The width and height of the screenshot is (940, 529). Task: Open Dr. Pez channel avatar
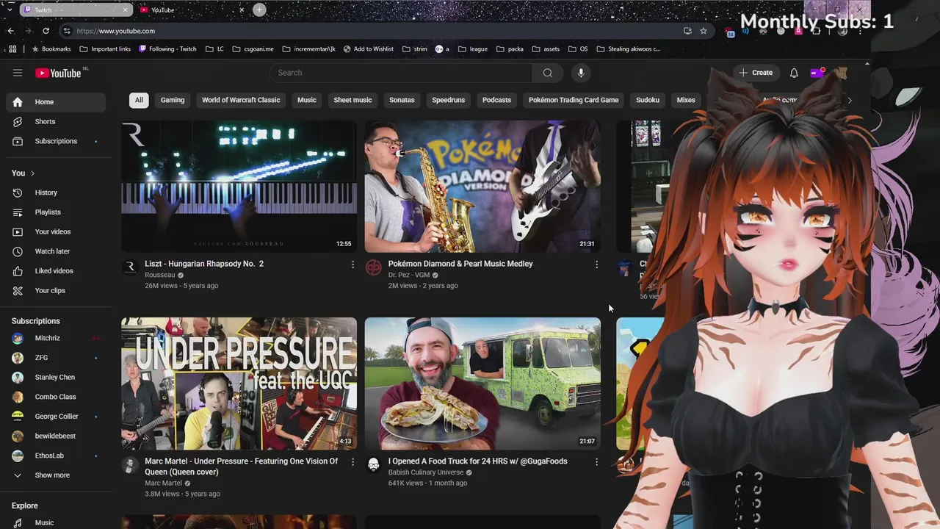[x=373, y=267]
